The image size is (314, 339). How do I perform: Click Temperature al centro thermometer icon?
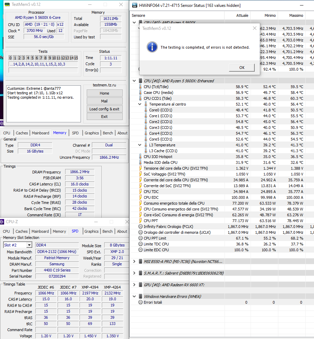tap(146, 104)
